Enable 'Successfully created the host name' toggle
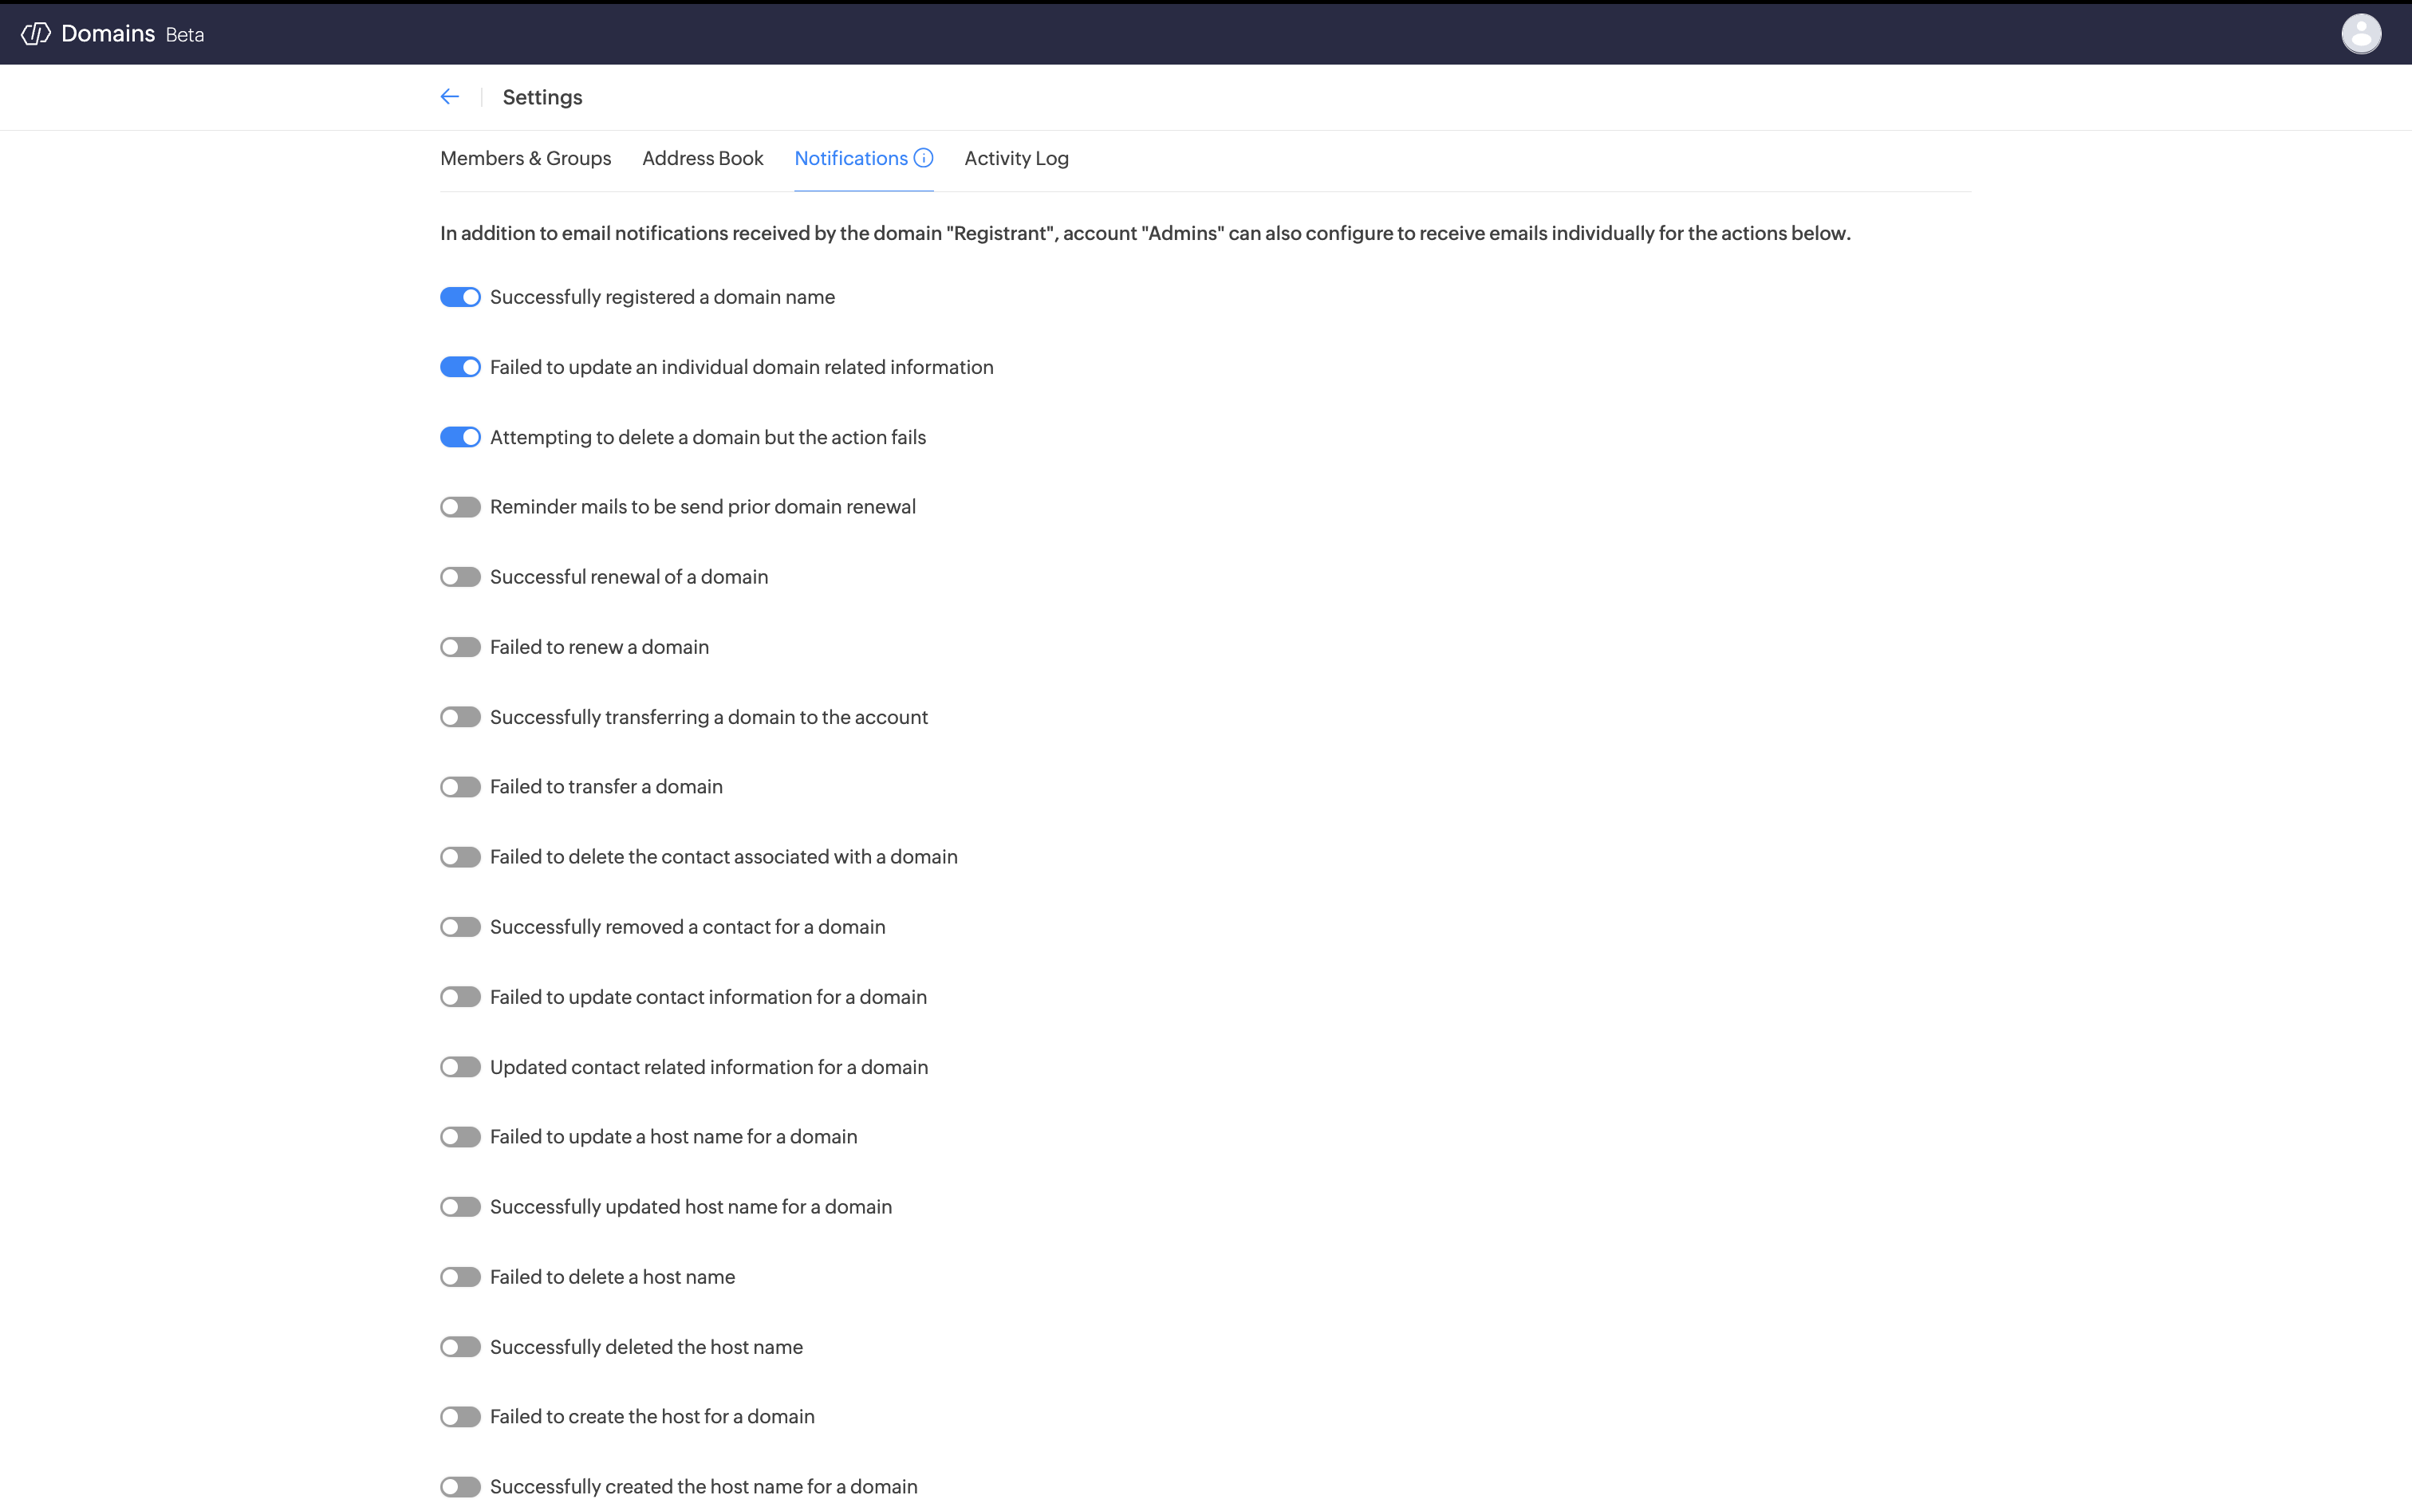Screen dimensions: 2412x1507 point(460,1487)
